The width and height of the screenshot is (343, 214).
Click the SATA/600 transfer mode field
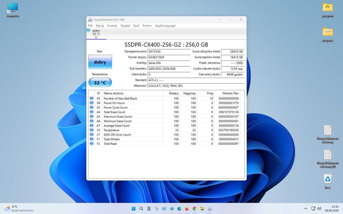[x=169, y=68]
